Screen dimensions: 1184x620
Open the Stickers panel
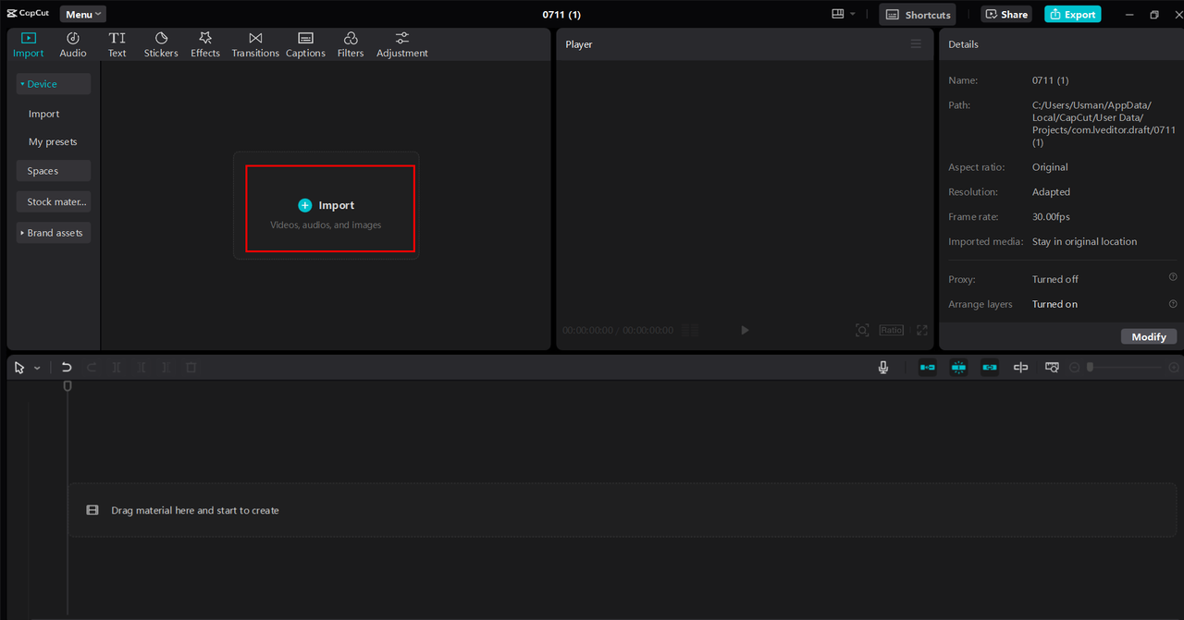161,44
